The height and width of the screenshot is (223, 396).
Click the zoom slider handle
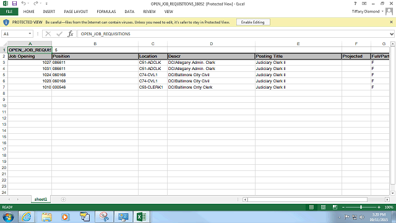pos(361,207)
